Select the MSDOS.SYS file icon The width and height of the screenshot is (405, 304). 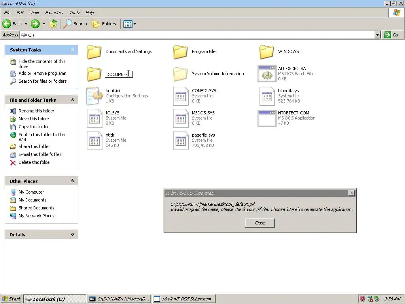[x=180, y=118]
